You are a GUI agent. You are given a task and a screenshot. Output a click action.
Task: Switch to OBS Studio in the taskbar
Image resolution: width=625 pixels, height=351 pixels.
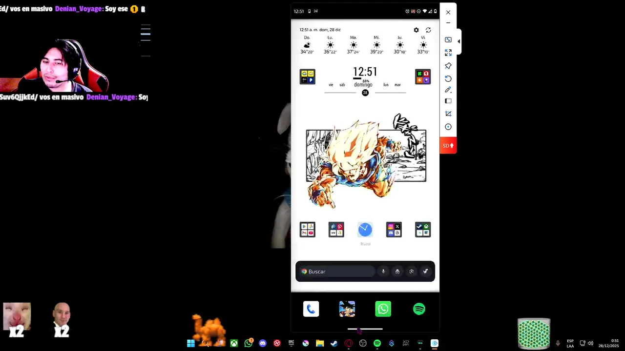363,343
